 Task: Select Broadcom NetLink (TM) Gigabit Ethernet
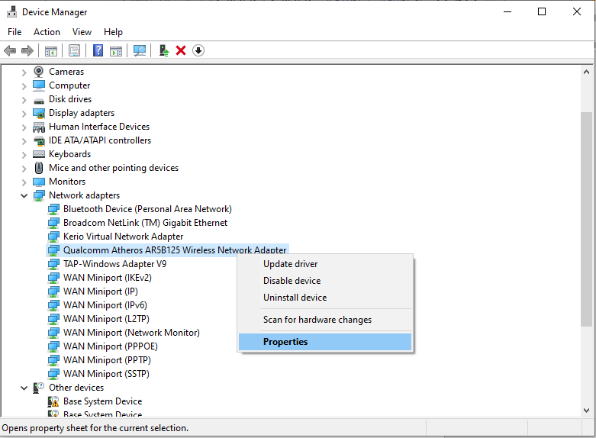coord(145,223)
